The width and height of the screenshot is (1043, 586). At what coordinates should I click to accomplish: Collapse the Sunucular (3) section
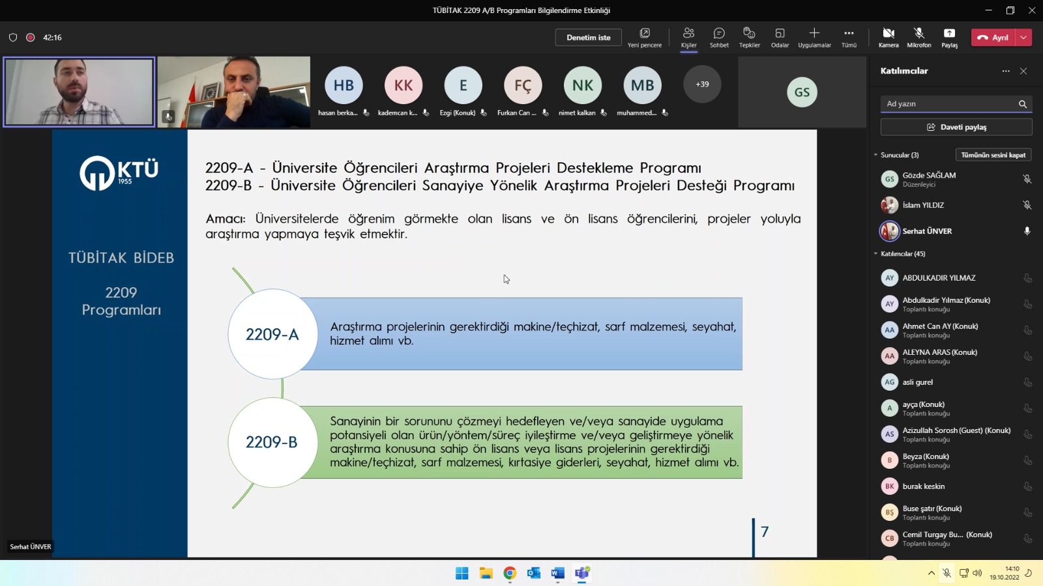click(876, 155)
